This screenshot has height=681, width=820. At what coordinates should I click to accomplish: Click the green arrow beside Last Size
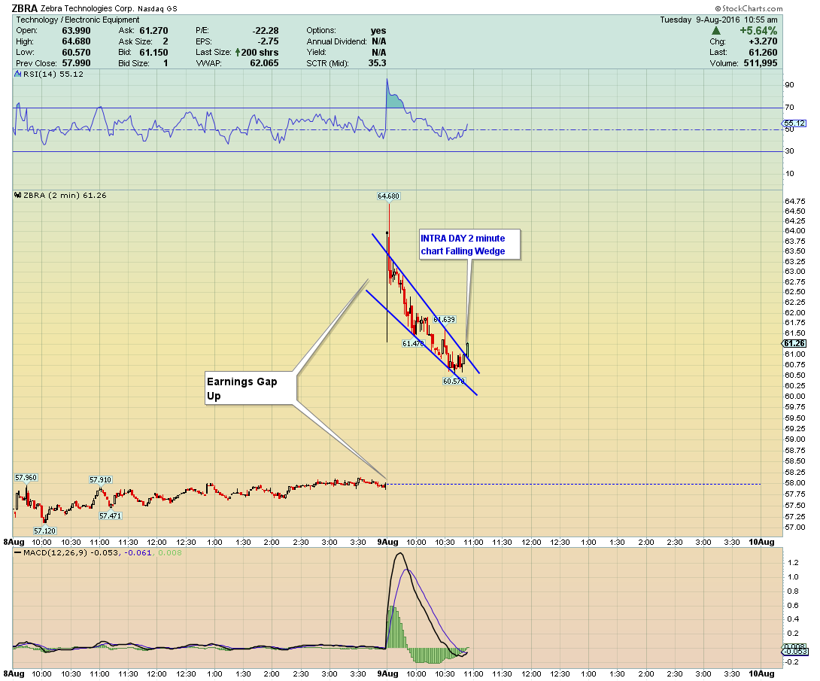coord(238,53)
